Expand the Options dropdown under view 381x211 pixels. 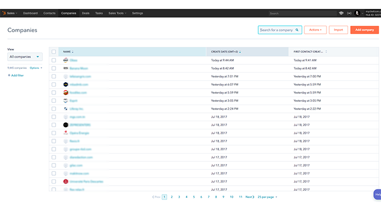coord(36,68)
